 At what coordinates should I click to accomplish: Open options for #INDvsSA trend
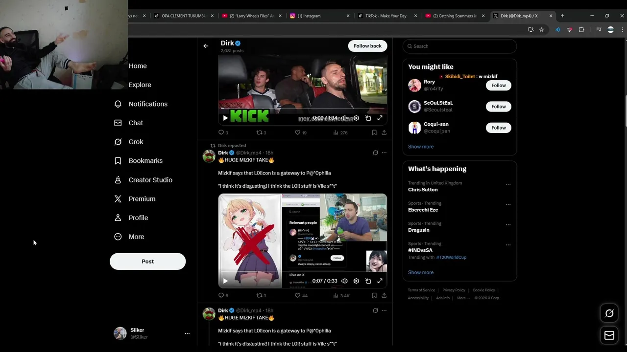point(508,245)
